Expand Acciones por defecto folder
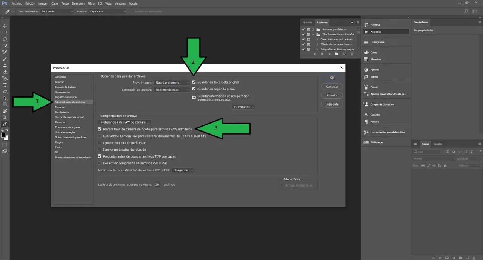Screen dimensions: 483x260 [x=313, y=29]
